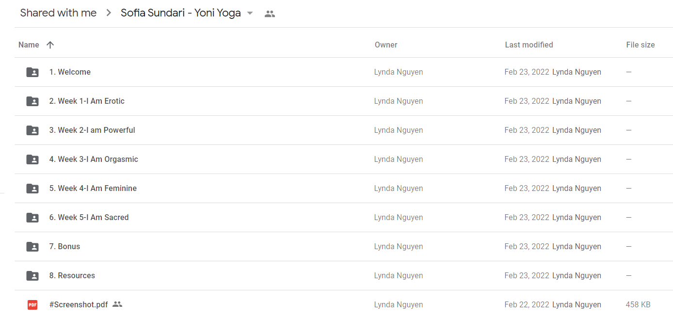Reverse sort order using the Name arrow
The width and height of the screenshot is (673, 317).
[50, 45]
